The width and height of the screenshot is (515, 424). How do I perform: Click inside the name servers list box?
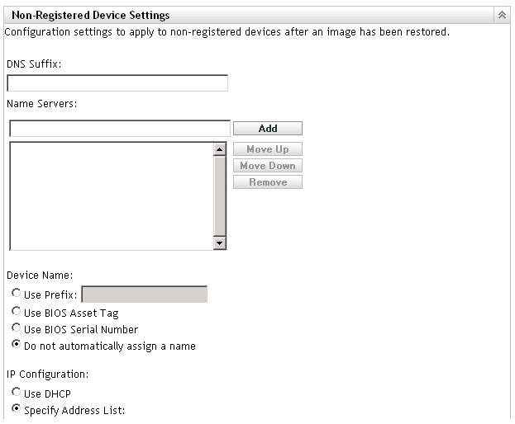click(x=112, y=196)
